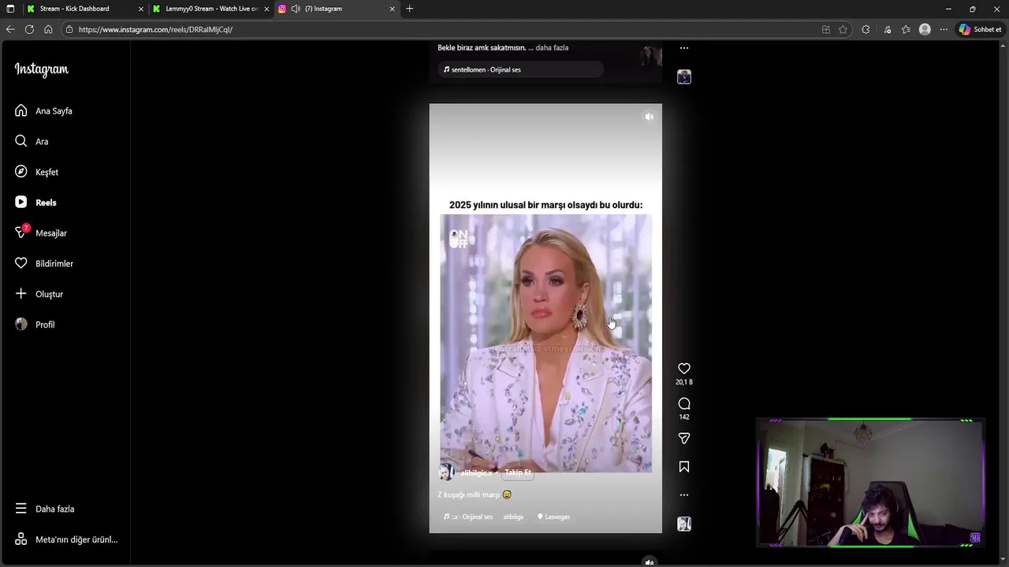
Task: Save the reel with bookmark icon
Action: (684, 467)
